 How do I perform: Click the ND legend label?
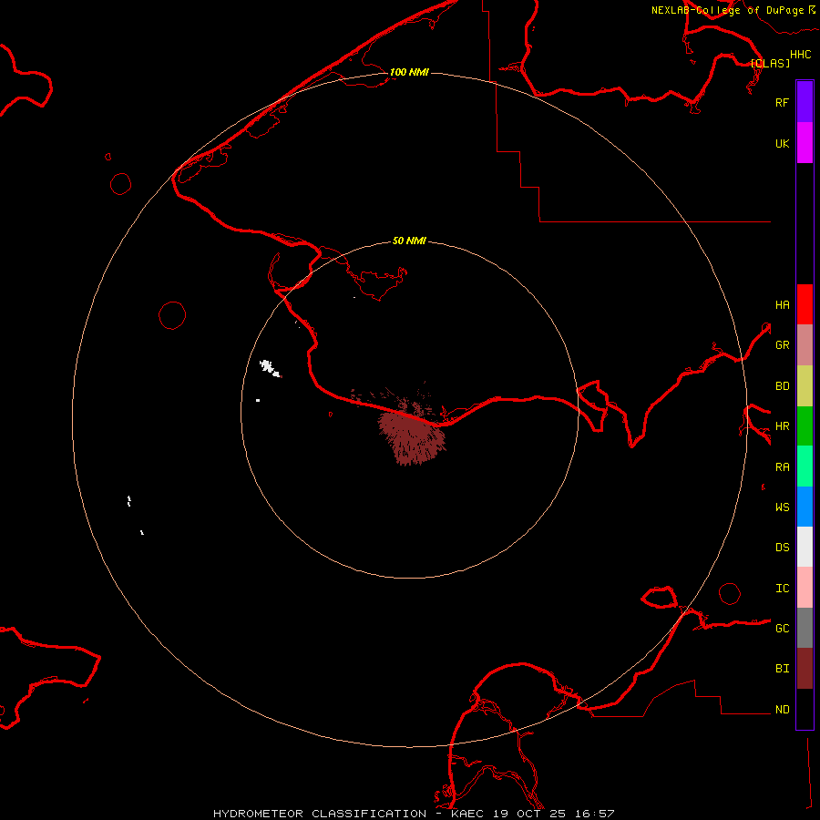(x=782, y=710)
